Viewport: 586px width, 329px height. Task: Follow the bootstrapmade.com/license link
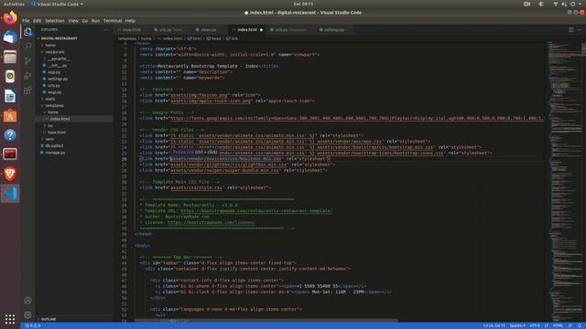[x=212, y=222]
